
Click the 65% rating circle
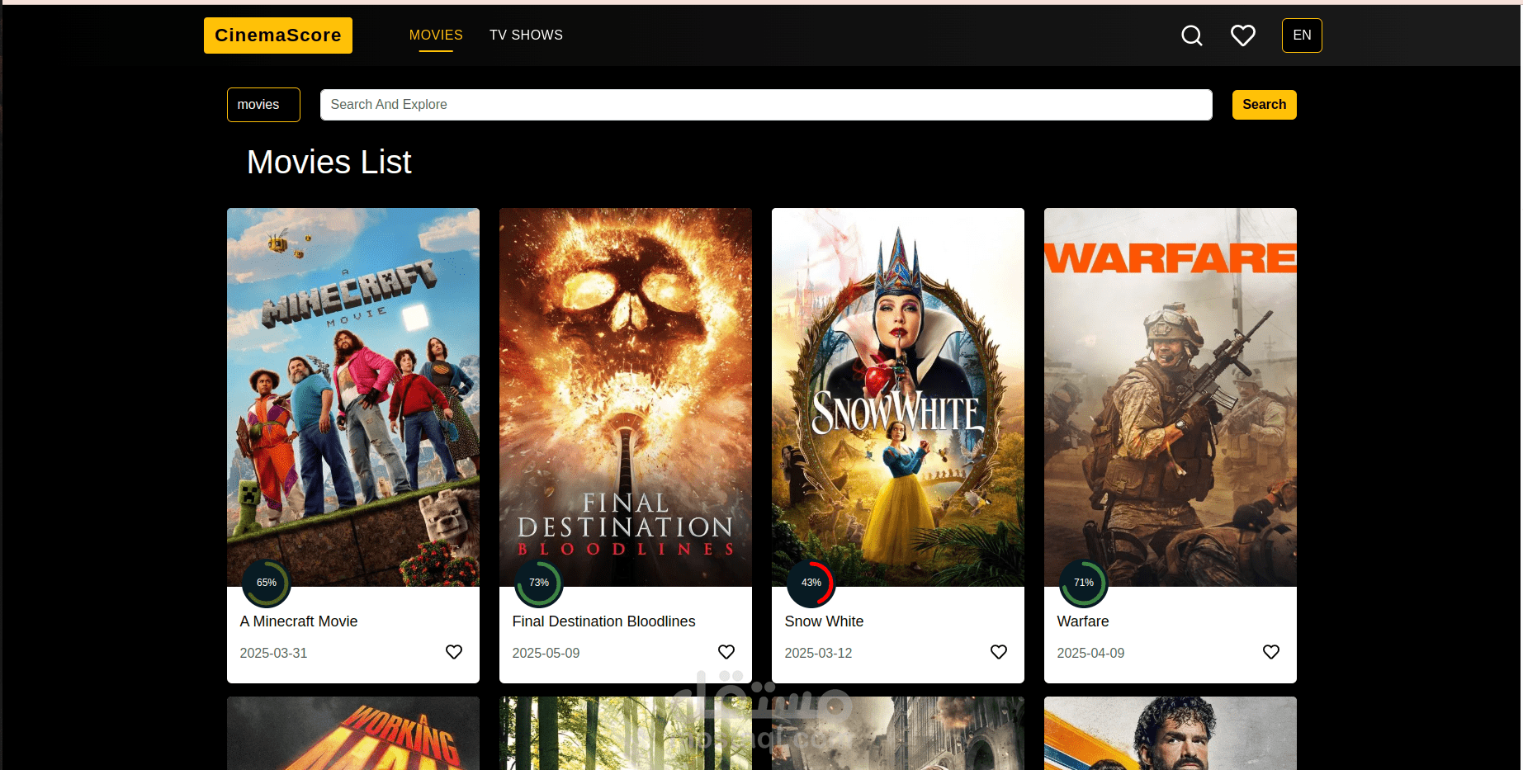pos(266,583)
